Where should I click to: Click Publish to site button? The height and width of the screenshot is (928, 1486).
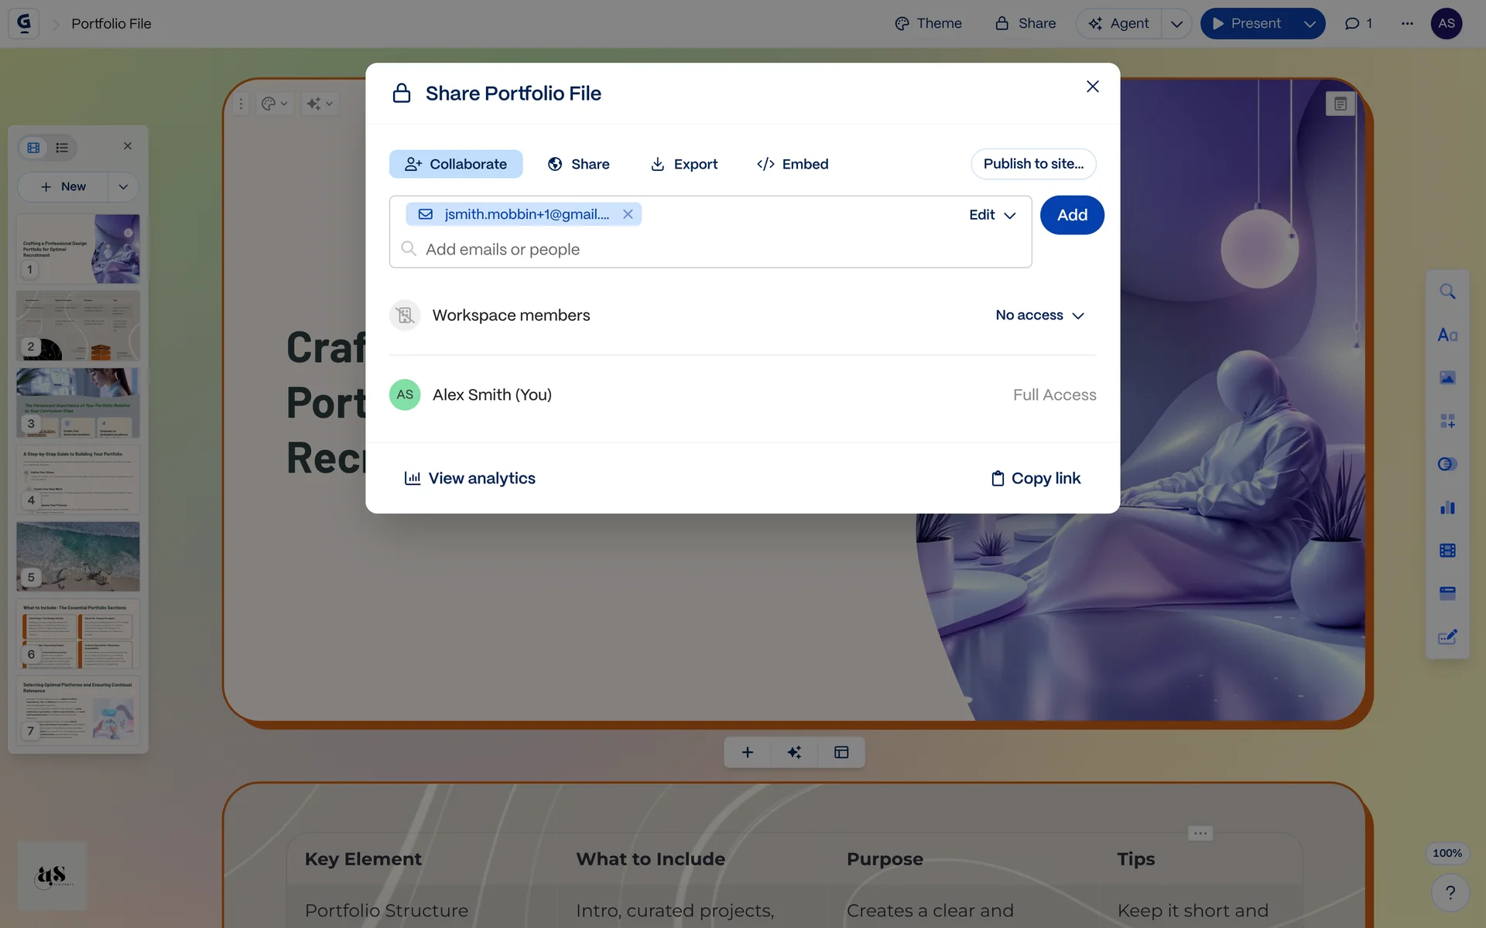1033,164
